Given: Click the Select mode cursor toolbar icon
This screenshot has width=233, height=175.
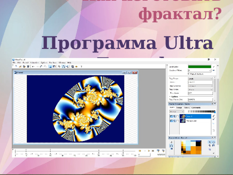Looking at the screenshot, I should [59, 66].
